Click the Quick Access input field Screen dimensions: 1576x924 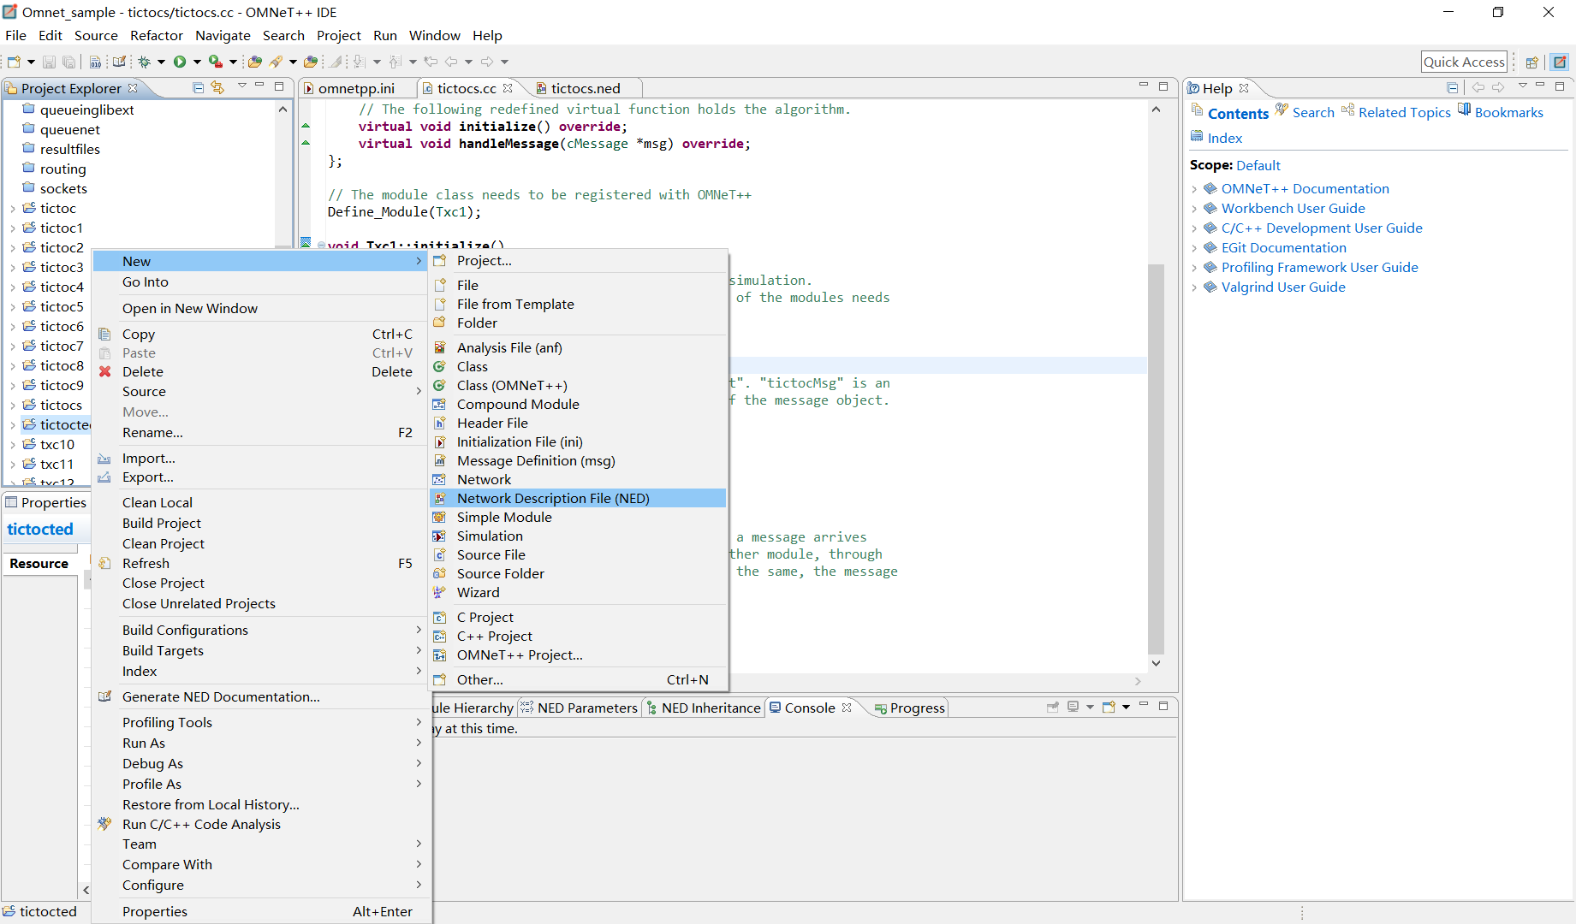(1464, 62)
